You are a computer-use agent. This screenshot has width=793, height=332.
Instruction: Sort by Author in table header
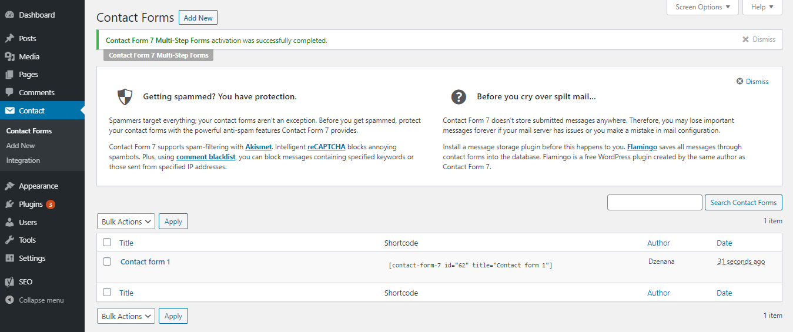(658, 243)
